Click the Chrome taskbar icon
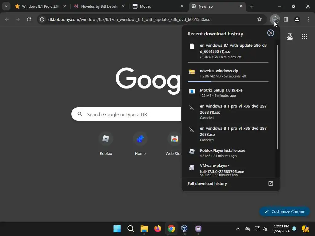Viewport: 315px width, 236px height. tap(171, 229)
